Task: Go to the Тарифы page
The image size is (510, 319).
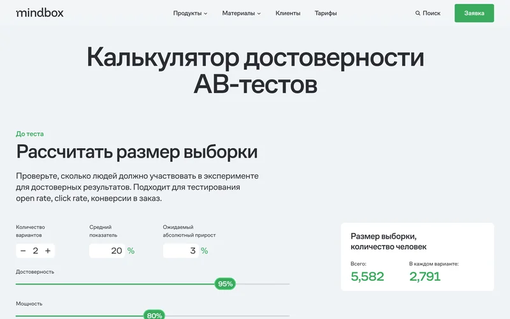Action: point(326,13)
